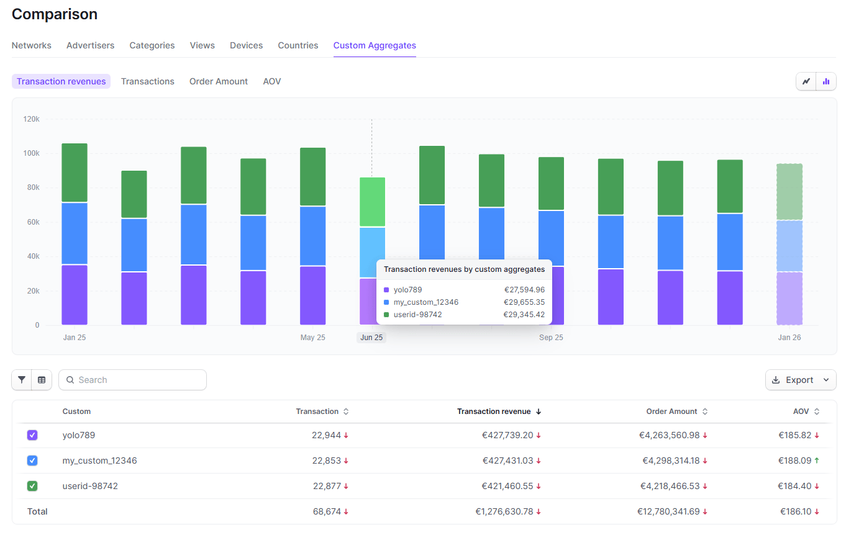Viewport: 846px width, 535px height.
Task: Toggle Transaction revenue descending sort arrow
Action: point(539,411)
